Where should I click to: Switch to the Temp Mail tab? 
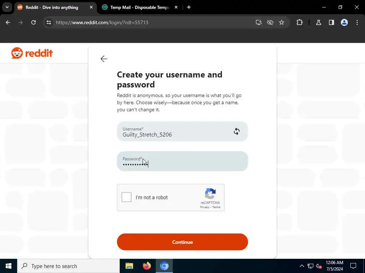click(140, 7)
